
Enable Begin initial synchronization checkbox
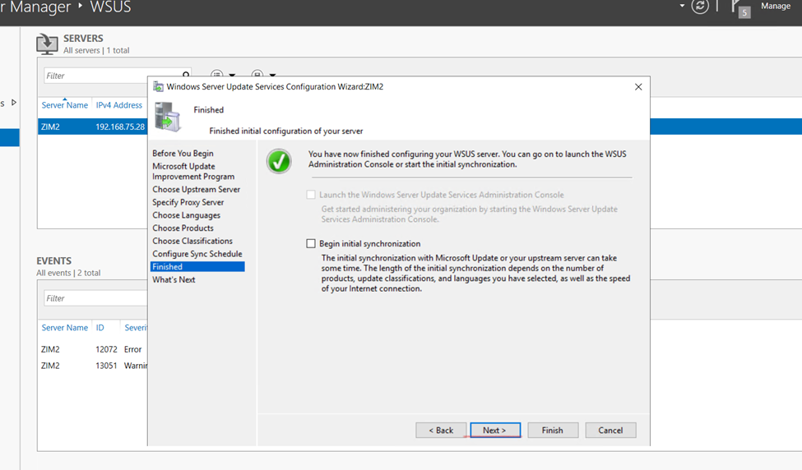311,243
